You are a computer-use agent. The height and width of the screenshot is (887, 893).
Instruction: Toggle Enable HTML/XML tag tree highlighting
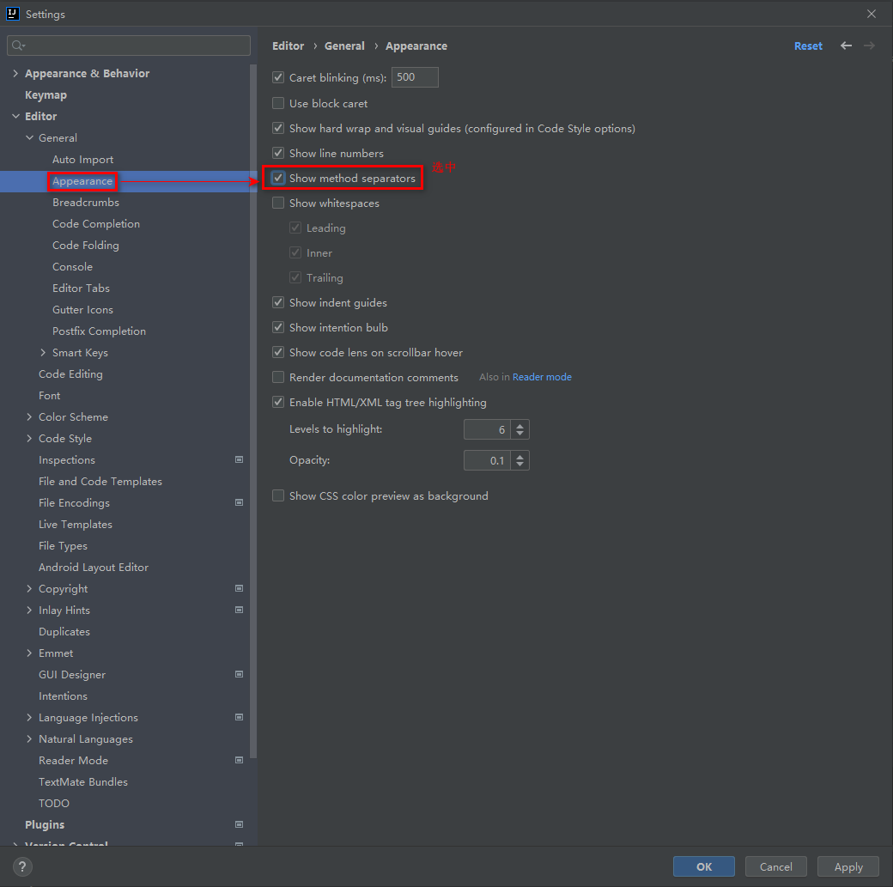[278, 402]
